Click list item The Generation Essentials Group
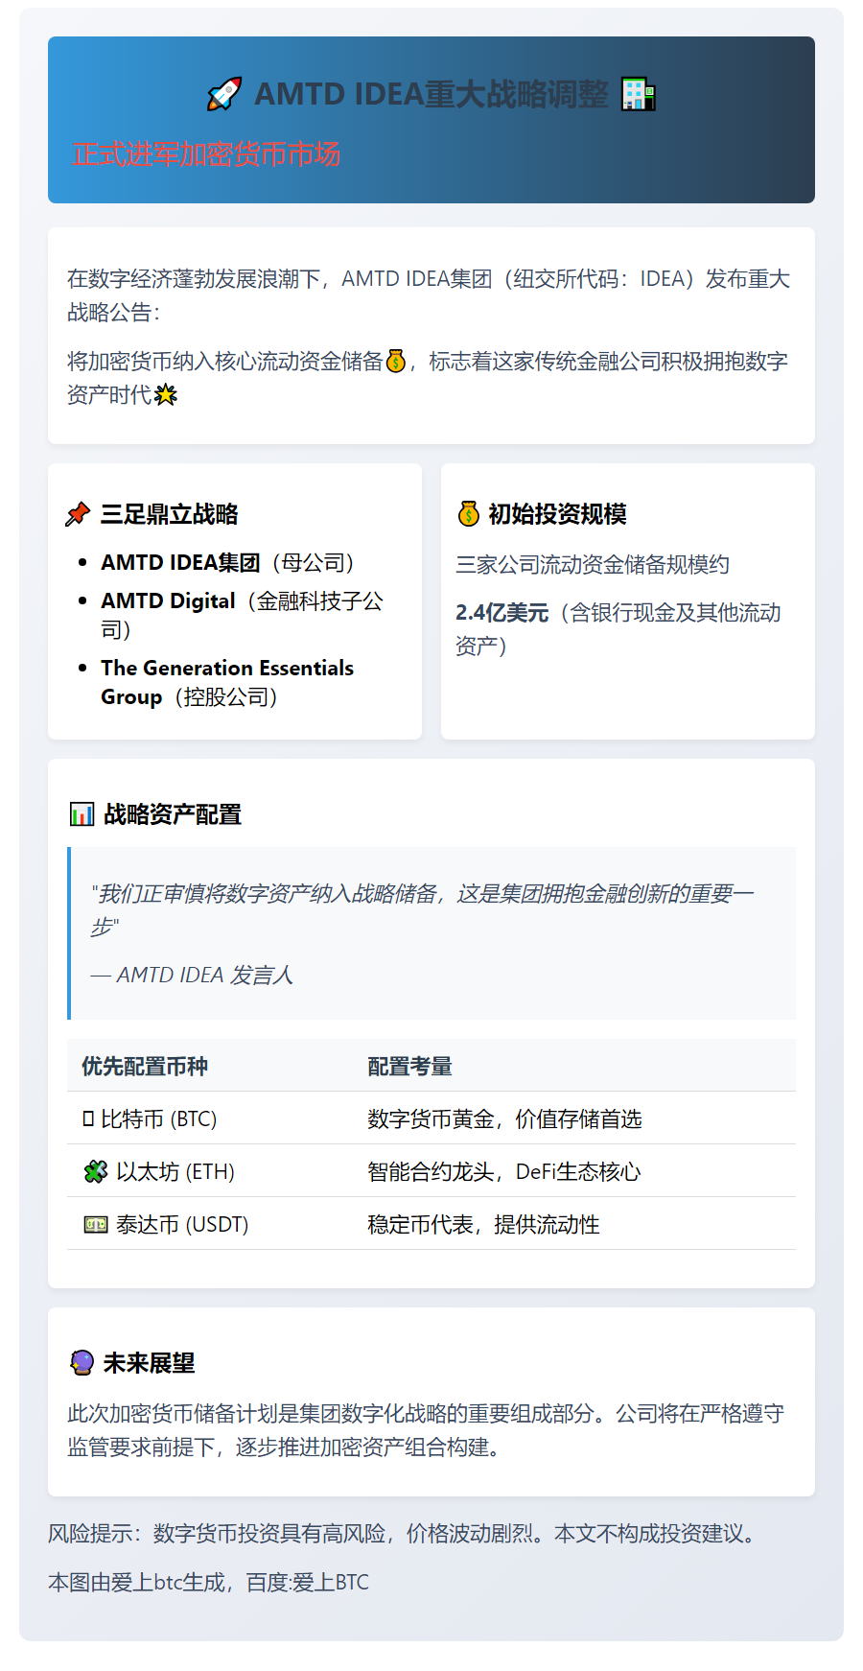 pos(227,682)
